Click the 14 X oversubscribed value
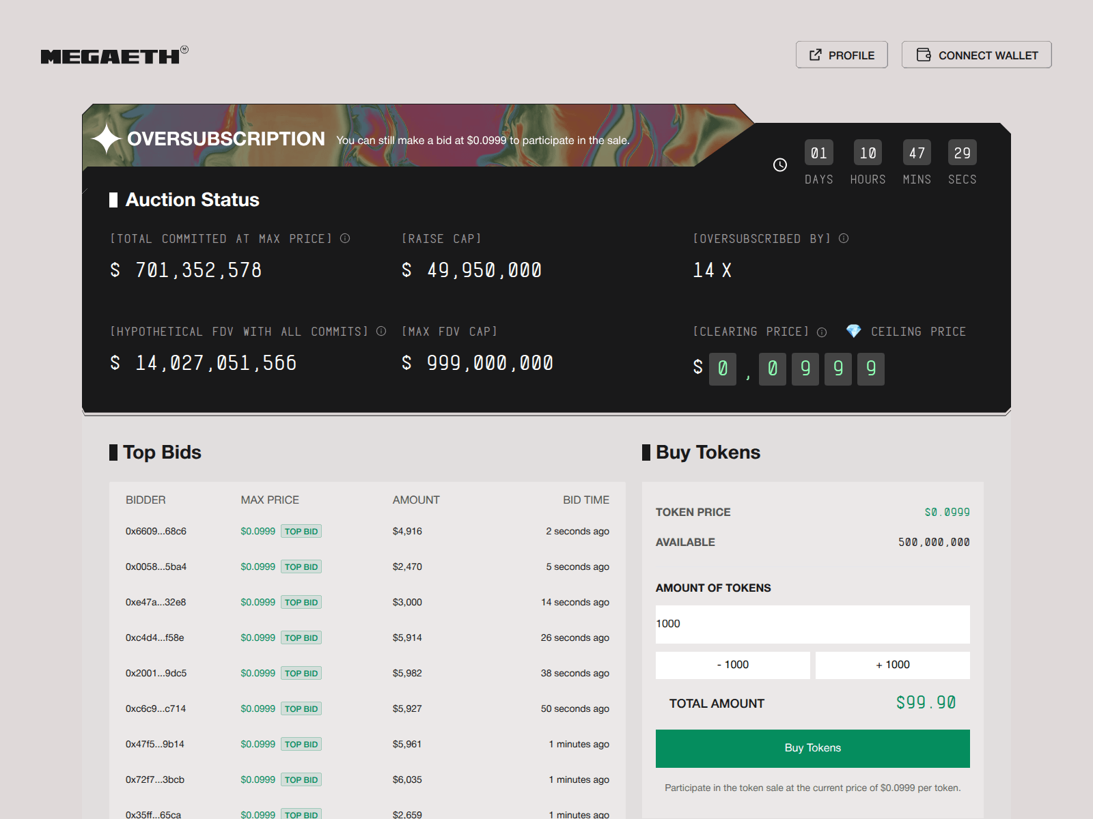Image resolution: width=1093 pixels, height=819 pixels. (x=712, y=270)
